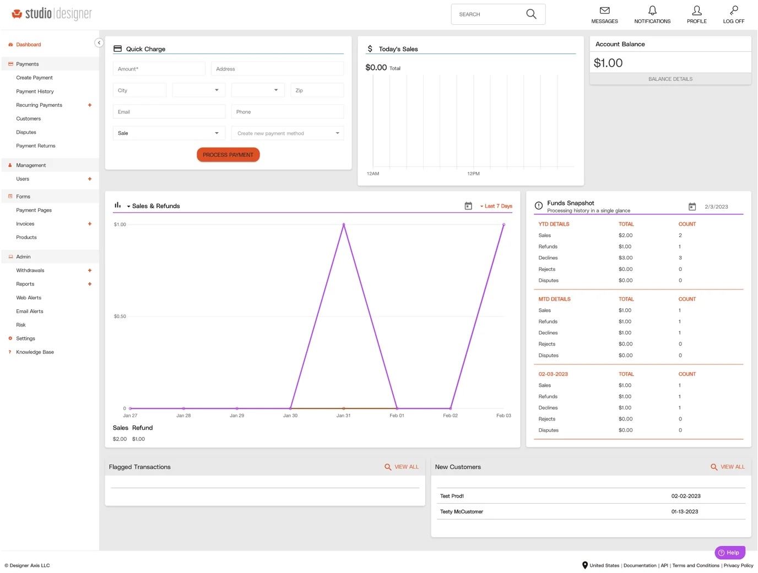Open the Last 7 Days dropdown
The width and height of the screenshot is (758, 573).
[x=495, y=206]
